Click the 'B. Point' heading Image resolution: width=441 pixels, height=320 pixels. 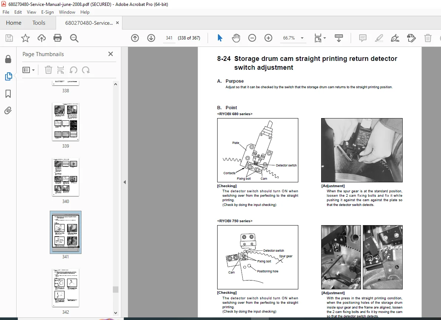click(x=227, y=107)
